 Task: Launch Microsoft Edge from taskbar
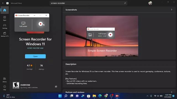click(x=100, y=96)
